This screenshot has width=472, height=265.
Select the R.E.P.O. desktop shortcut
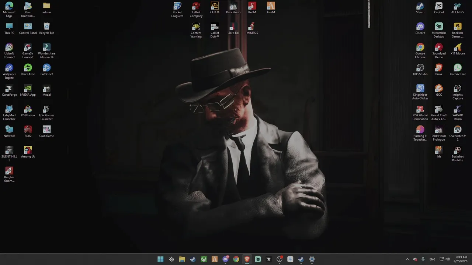pyautogui.click(x=215, y=8)
